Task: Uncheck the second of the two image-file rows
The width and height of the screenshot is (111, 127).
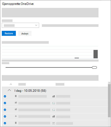Action: click(x=5, y=110)
